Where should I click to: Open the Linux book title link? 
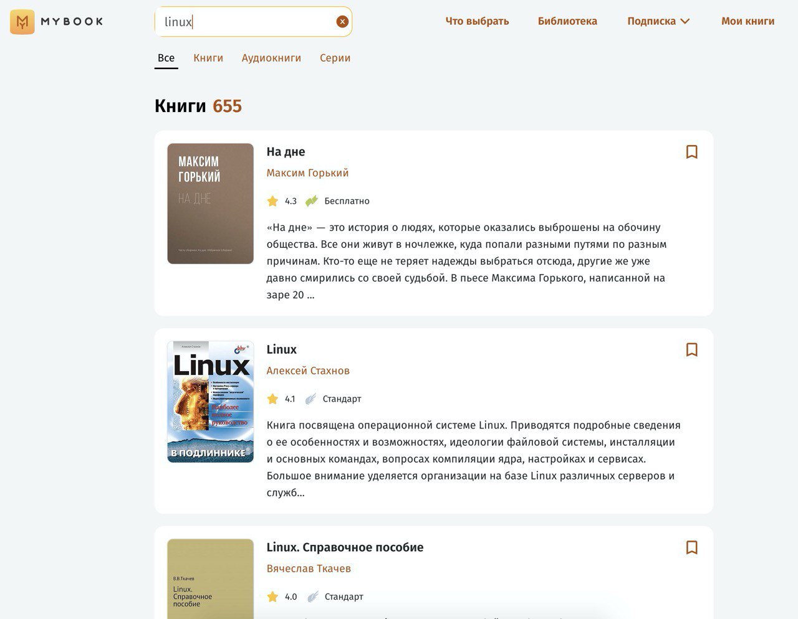pyautogui.click(x=281, y=349)
